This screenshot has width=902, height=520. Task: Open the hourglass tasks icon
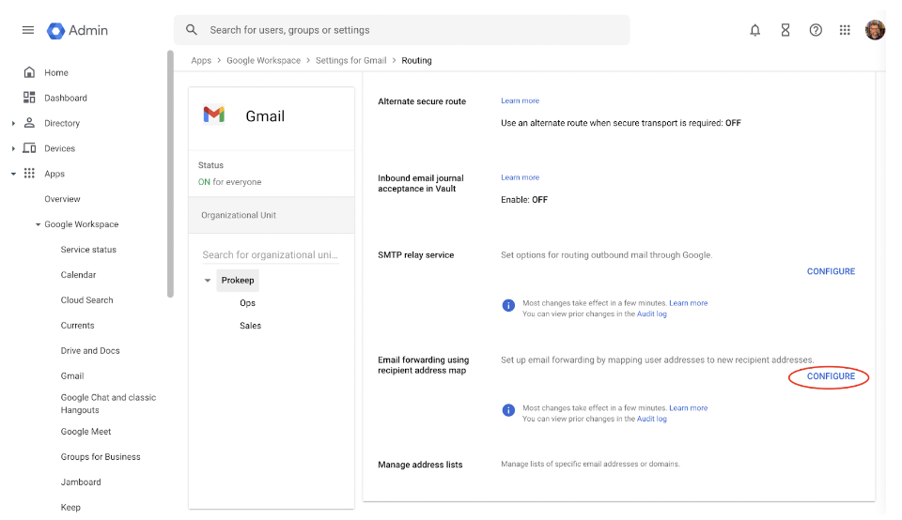click(785, 30)
